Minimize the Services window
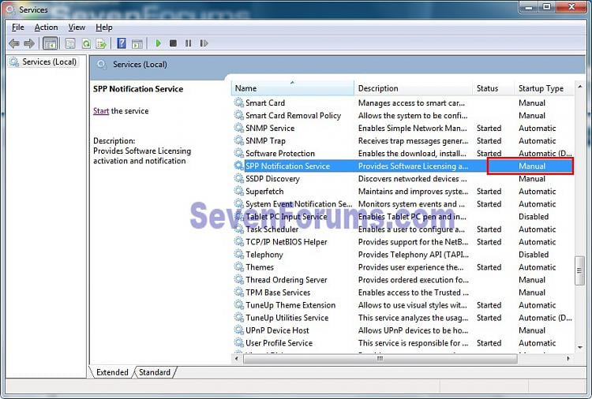This screenshot has width=592, height=399. (x=529, y=7)
